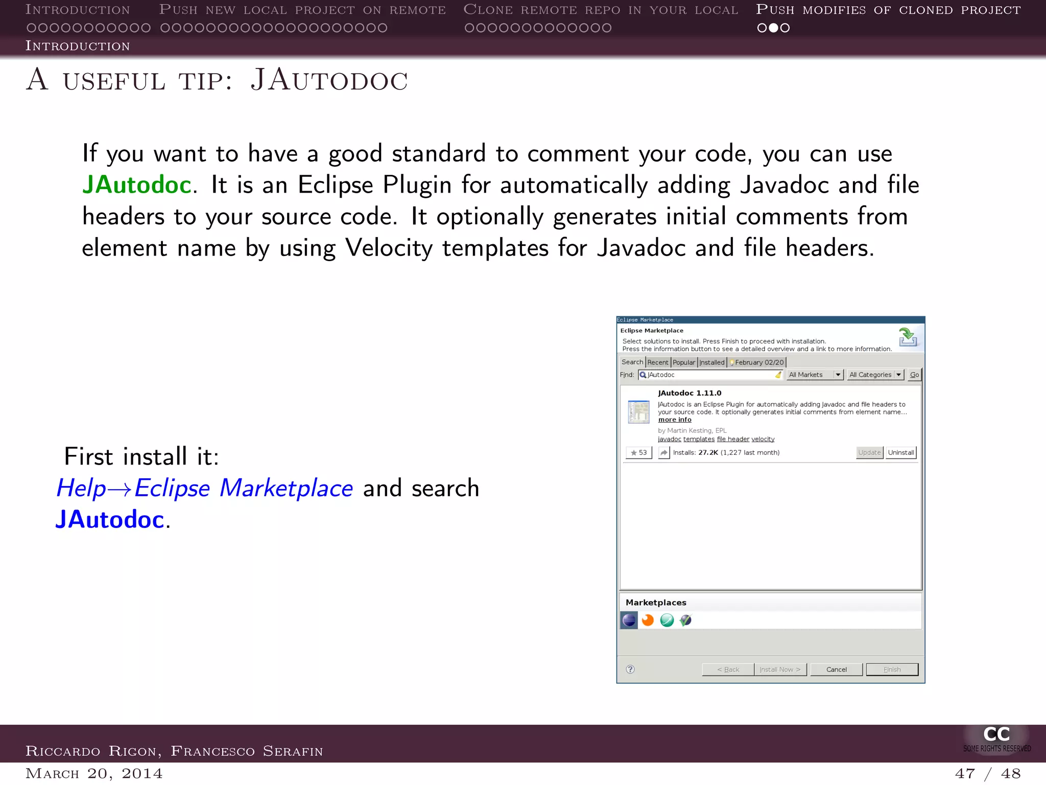Click the blue Help→Eclipse Marketplace text
The width and height of the screenshot is (1046, 785).
[204, 488]
